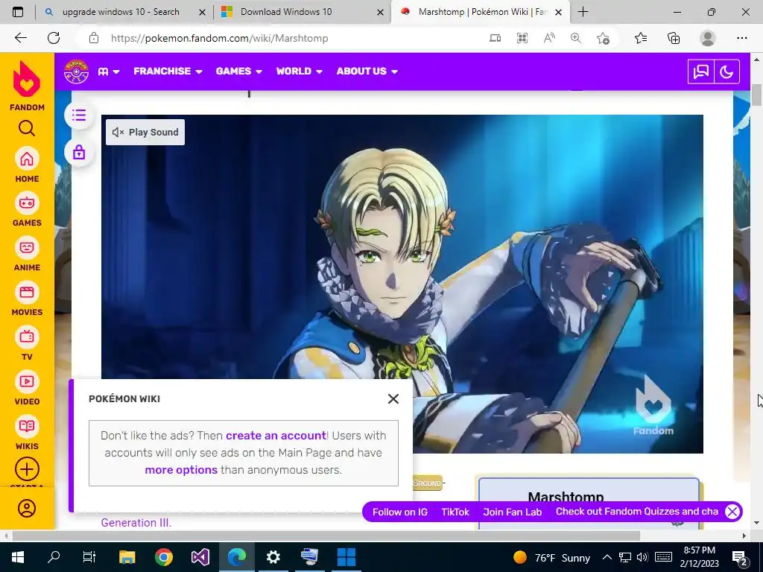Open VIDEO section in Fandom sidebar
The image size is (763, 572).
[27, 388]
